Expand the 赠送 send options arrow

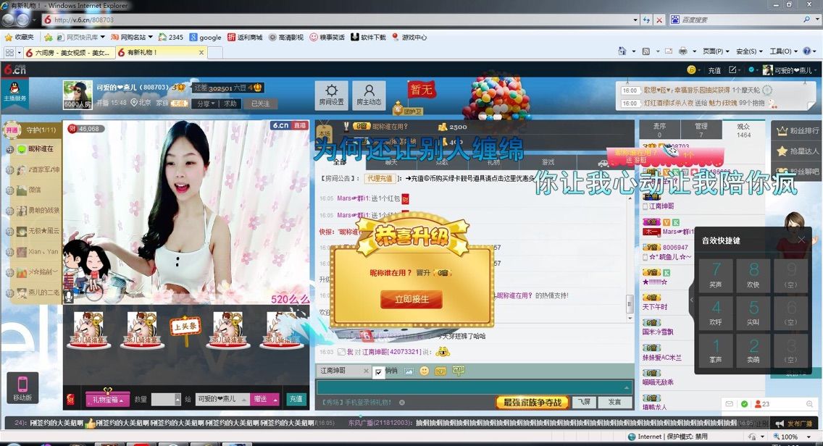[275, 400]
